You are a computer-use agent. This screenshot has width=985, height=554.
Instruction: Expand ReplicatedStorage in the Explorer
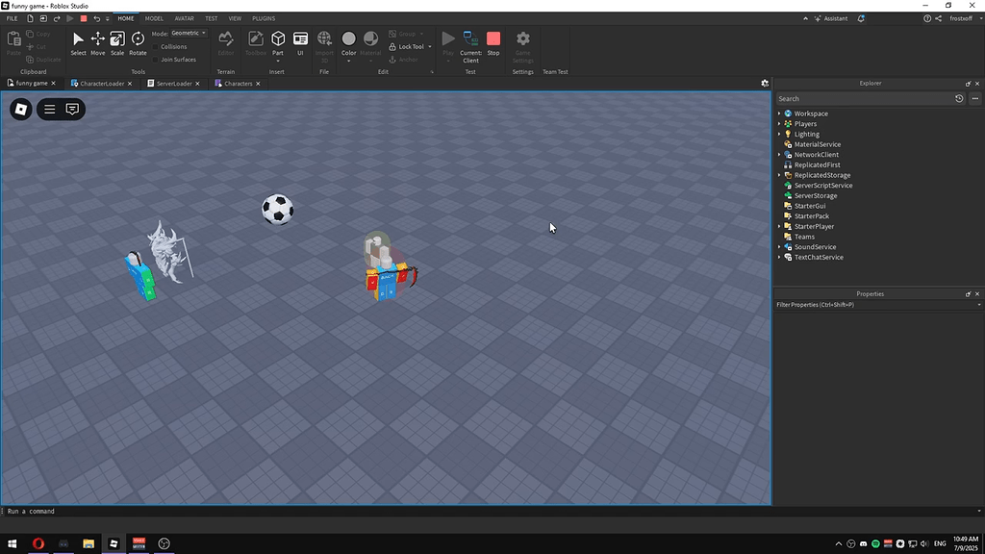click(779, 174)
